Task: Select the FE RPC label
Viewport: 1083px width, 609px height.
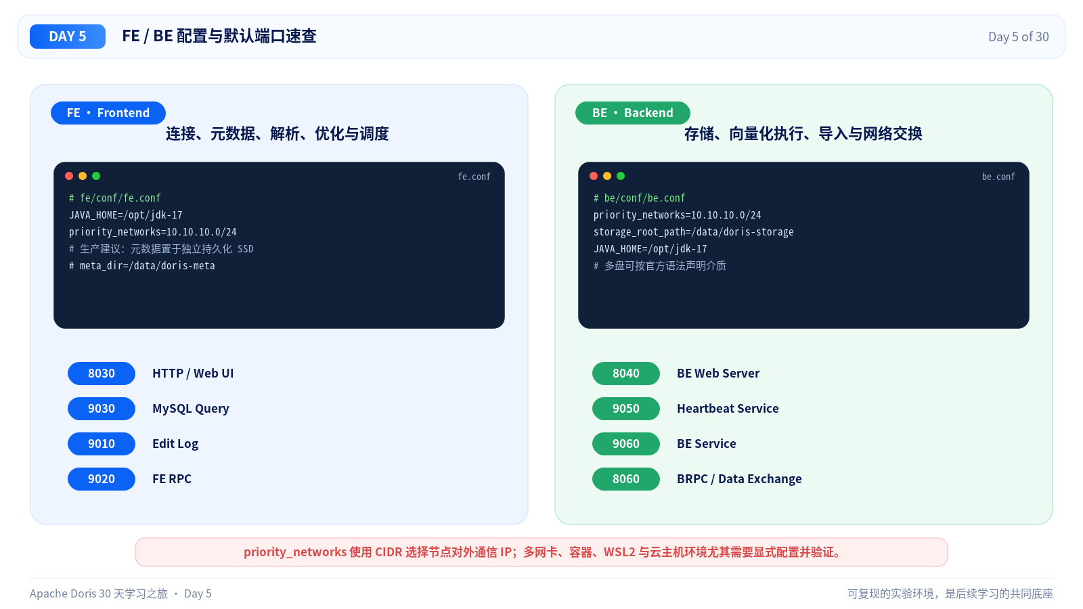Action: click(172, 479)
